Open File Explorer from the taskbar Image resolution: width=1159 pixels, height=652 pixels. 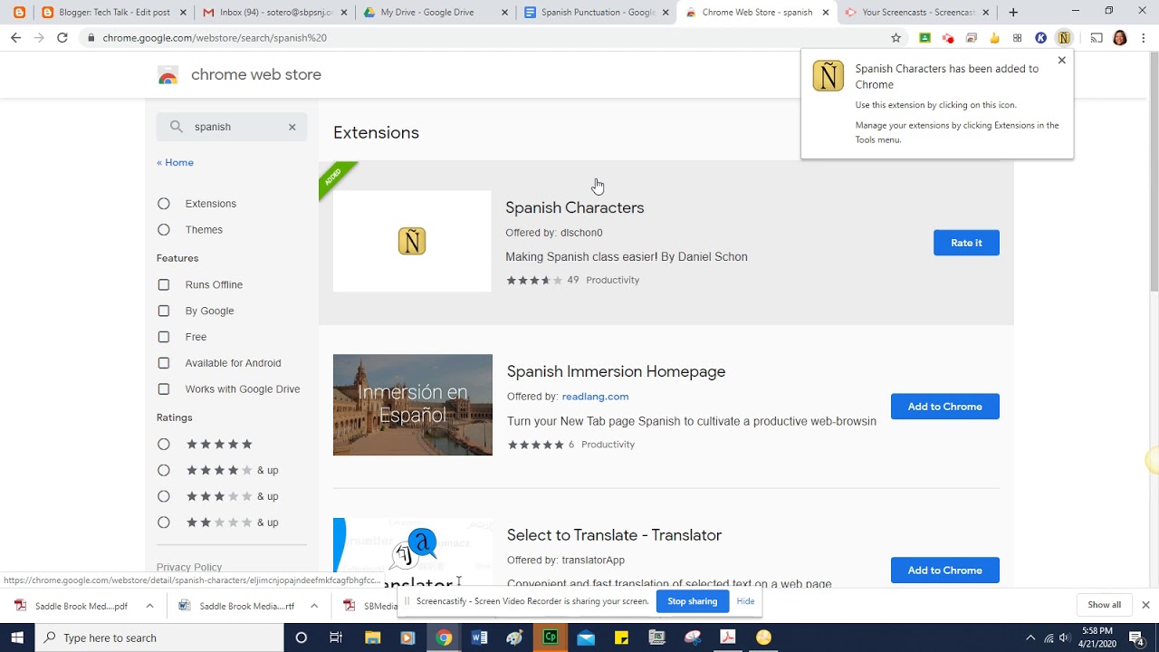(372, 638)
